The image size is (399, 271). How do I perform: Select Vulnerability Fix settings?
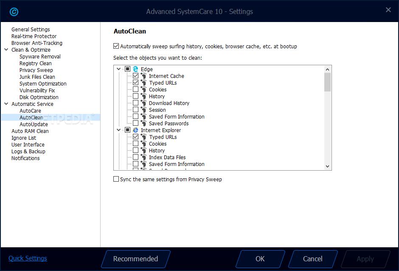pyautogui.click(x=37, y=90)
